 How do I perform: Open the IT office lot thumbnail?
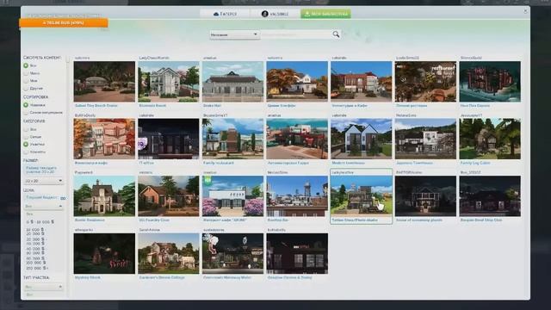(169, 139)
